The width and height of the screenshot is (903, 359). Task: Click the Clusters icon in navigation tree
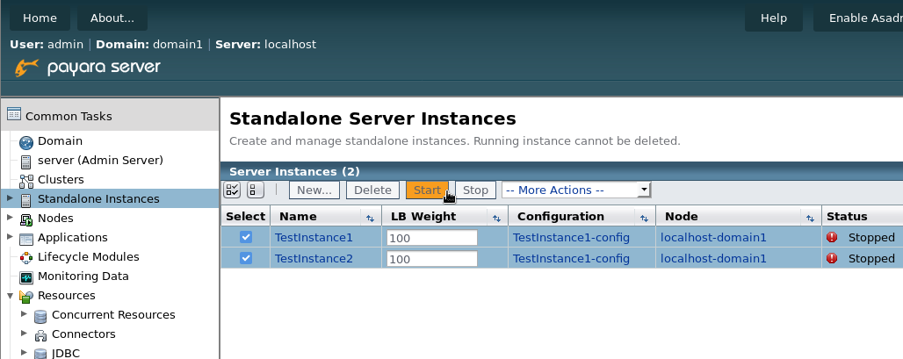[x=25, y=180]
